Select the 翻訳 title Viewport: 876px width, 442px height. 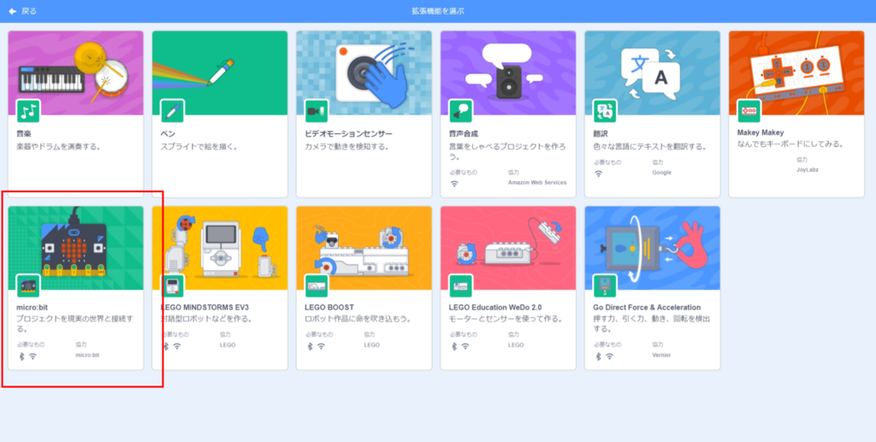[x=601, y=133]
